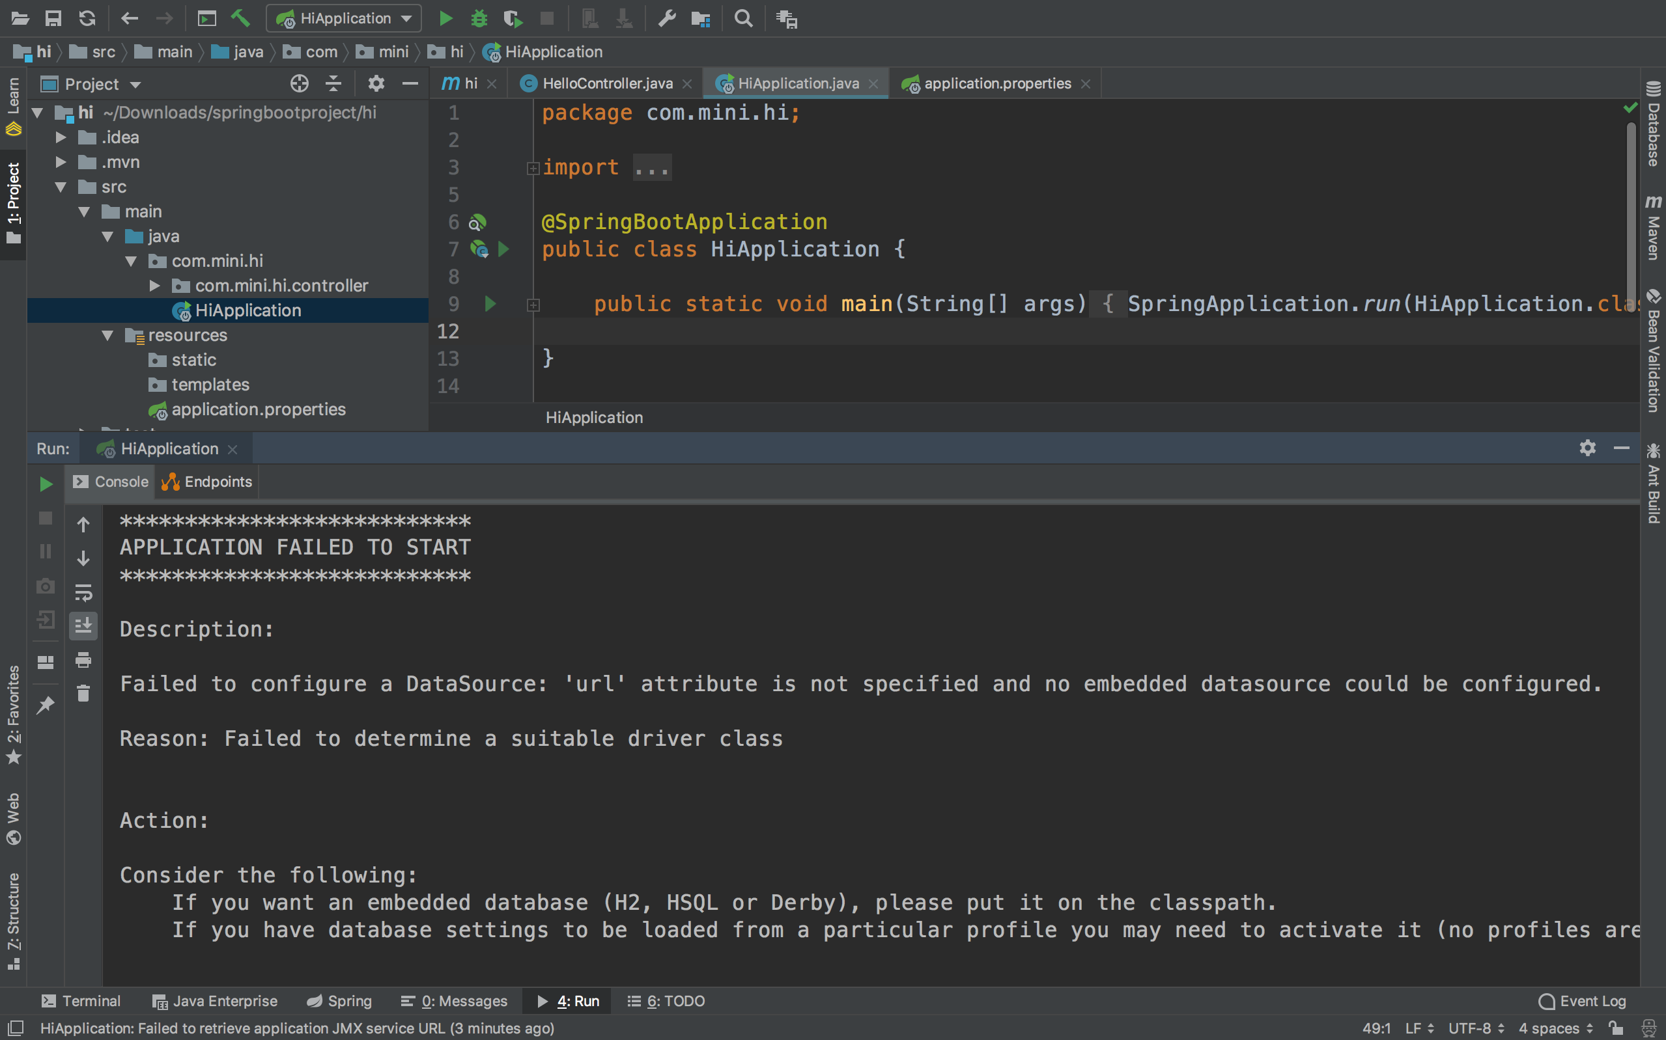
Task: Open the Terminal tool window
Action: tap(81, 1001)
